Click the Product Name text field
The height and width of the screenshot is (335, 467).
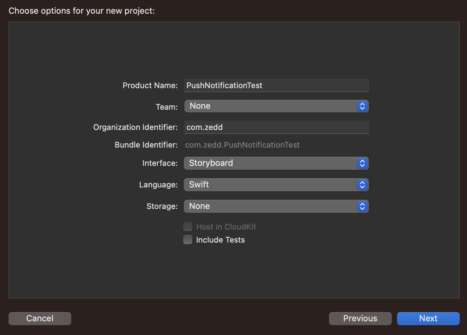coord(276,86)
